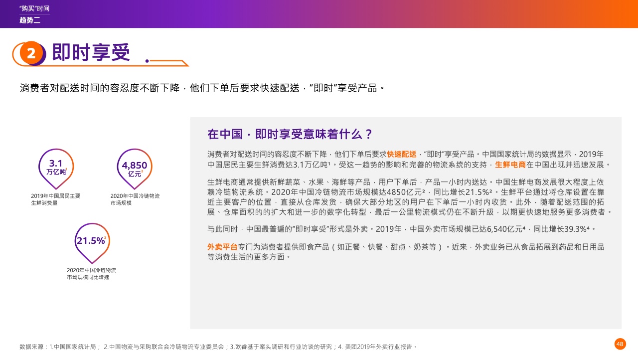Click the highlighted 快速配送 text
This screenshot has height=359, width=638.
(x=401, y=154)
